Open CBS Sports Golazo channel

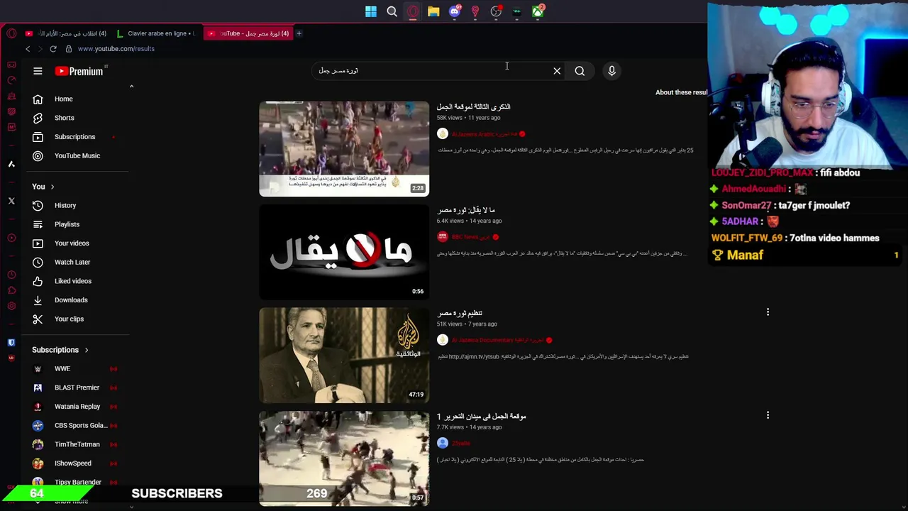click(80, 426)
